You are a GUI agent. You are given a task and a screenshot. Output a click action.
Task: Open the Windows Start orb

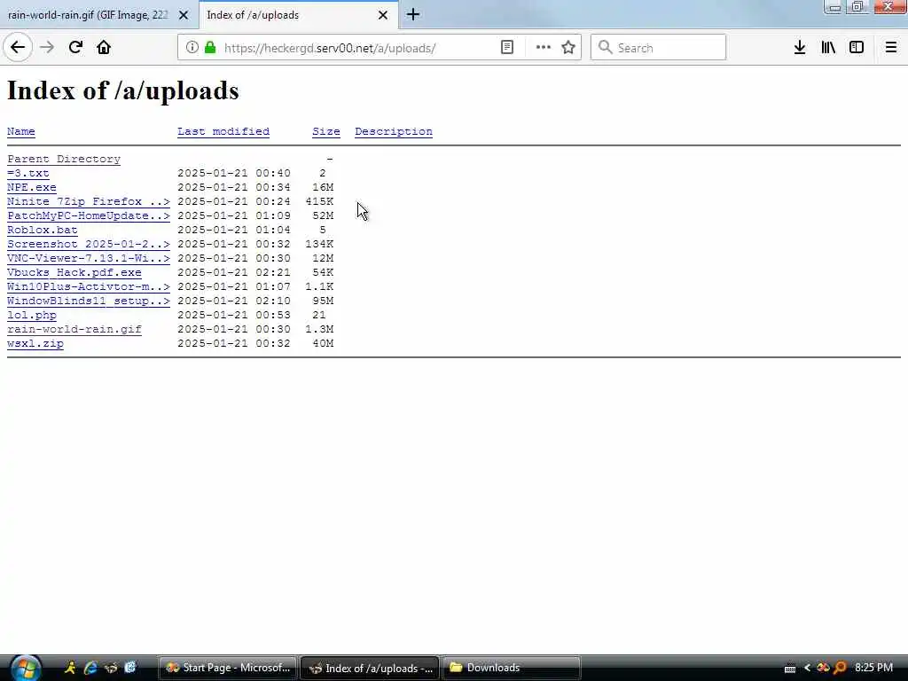pos(25,669)
